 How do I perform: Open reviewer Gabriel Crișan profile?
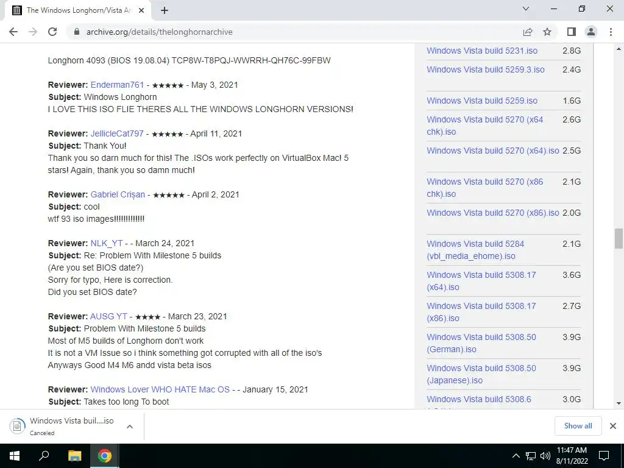[118, 194]
